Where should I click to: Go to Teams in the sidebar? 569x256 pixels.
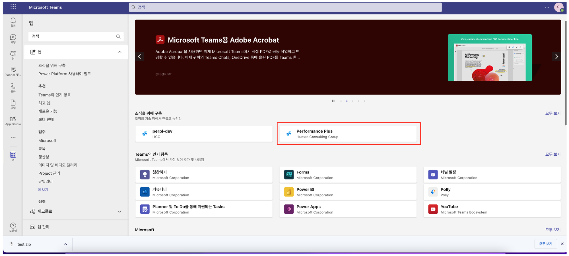coord(13,55)
